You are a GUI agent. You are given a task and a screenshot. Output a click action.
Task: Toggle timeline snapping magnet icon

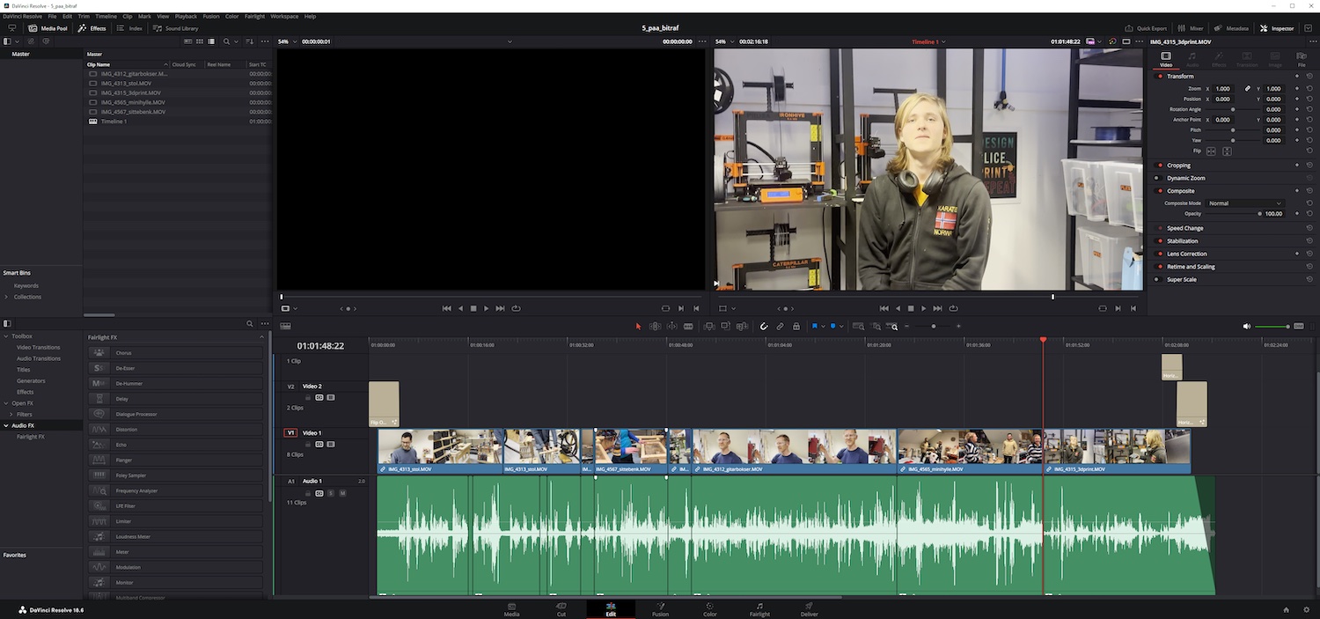pos(763,326)
